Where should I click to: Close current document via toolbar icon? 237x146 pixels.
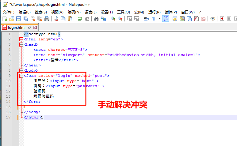(x=33, y=19)
